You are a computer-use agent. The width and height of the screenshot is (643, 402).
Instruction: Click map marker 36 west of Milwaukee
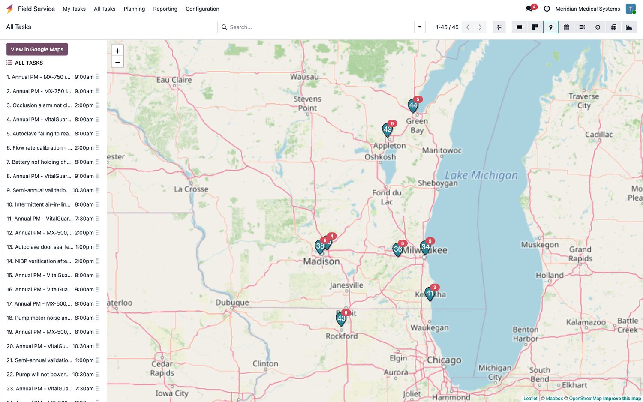(397, 249)
